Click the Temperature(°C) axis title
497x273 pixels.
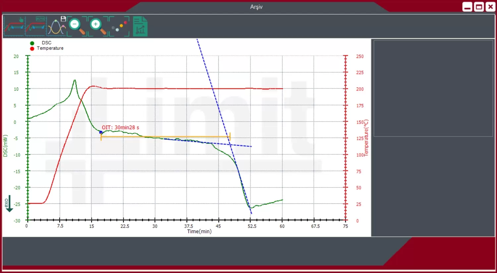pyautogui.click(x=366, y=138)
